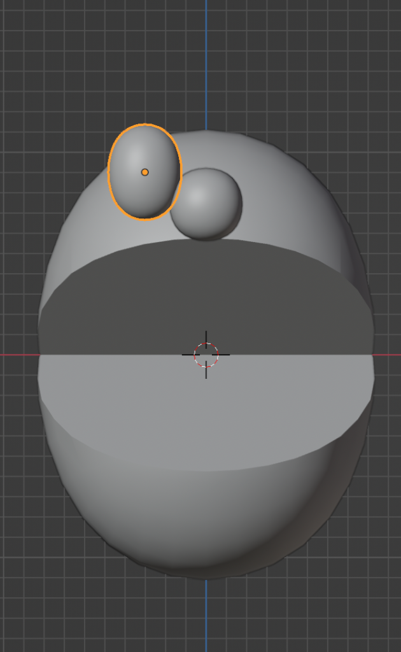Screen dimensions: 401x652
Task: Click the blue Z axis line above the model
Action: coord(206,64)
